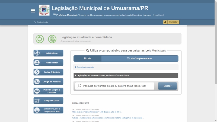Click the Legislação Municipal de Umuarama/PR title
The height and width of the screenshot is (122, 217).
click(x=100, y=8)
